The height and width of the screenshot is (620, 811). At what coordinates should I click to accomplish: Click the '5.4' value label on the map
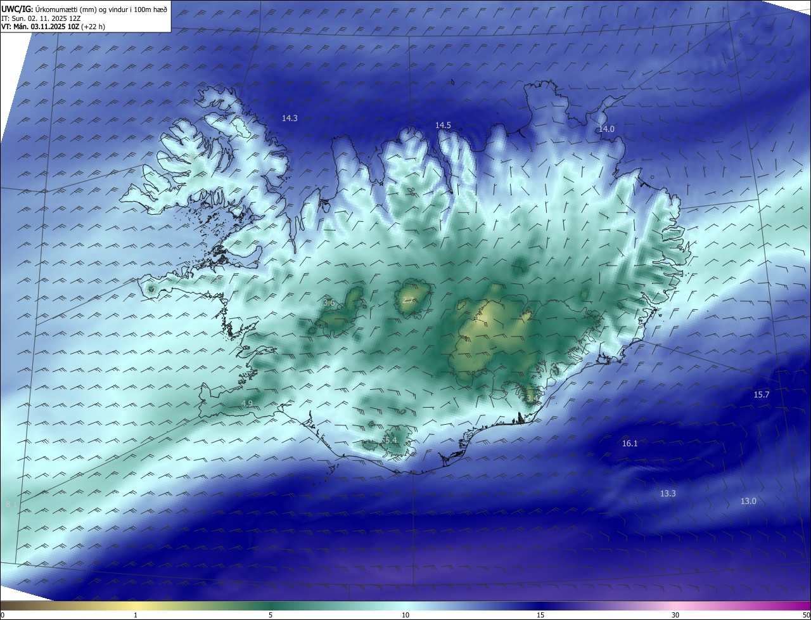pyautogui.click(x=391, y=440)
